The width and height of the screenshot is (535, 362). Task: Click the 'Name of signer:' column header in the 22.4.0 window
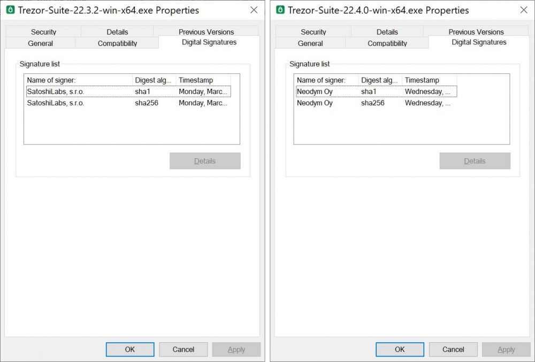click(326, 80)
